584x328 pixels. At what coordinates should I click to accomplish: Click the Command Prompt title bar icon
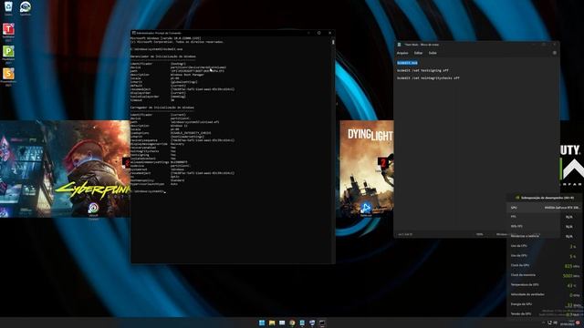pyautogui.click(x=134, y=33)
